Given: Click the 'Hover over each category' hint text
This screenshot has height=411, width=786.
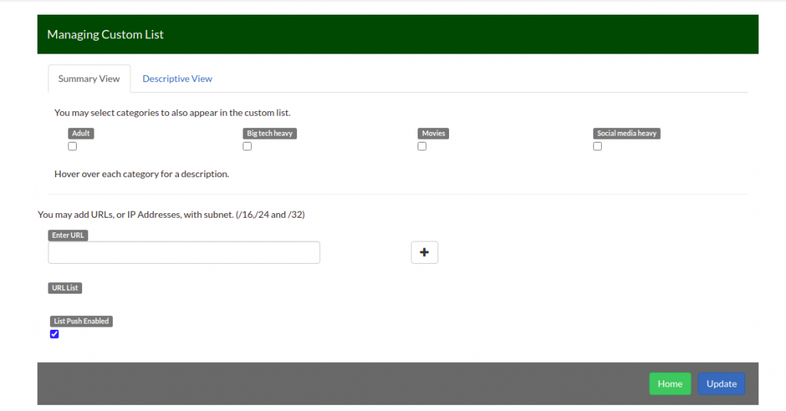Looking at the screenshot, I should [142, 174].
